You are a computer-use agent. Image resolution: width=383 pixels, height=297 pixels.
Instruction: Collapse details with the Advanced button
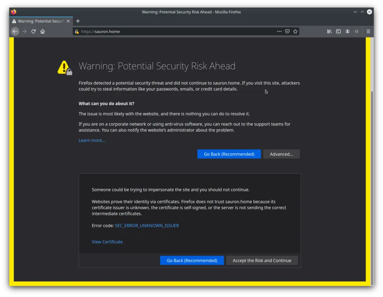[x=281, y=154]
